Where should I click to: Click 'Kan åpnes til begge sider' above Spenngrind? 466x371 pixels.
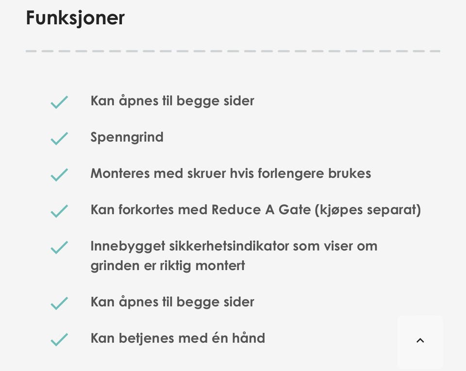(x=172, y=101)
